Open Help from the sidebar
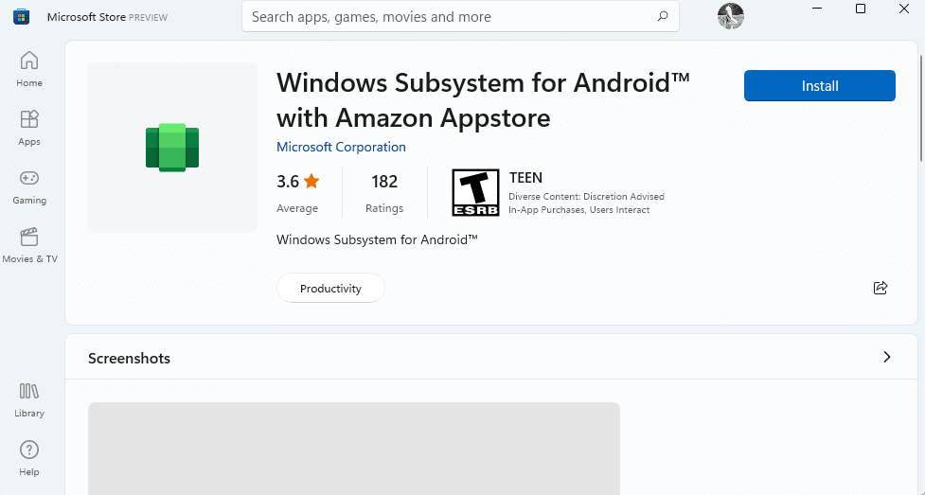This screenshot has height=495, width=925. pos(29,458)
